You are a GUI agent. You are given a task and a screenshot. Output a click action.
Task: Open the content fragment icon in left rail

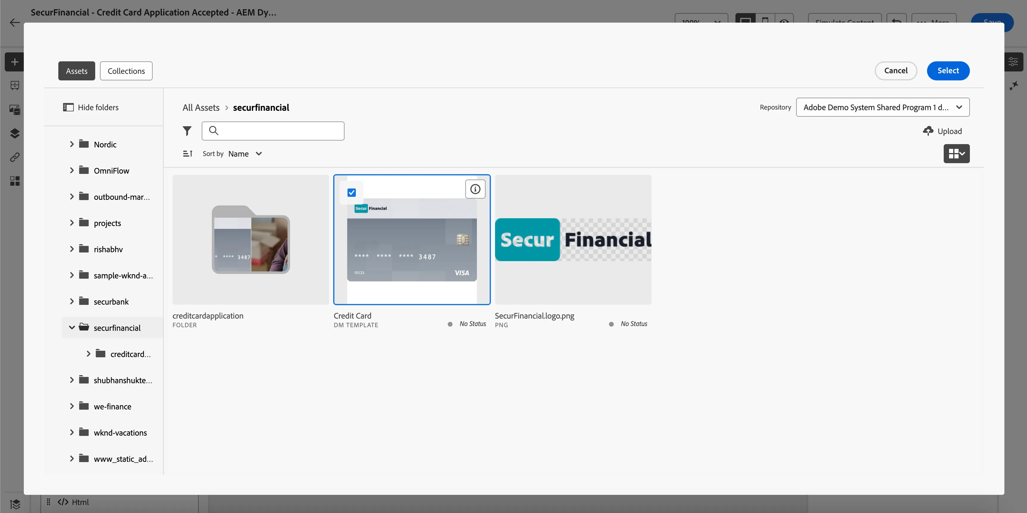(x=15, y=85)
